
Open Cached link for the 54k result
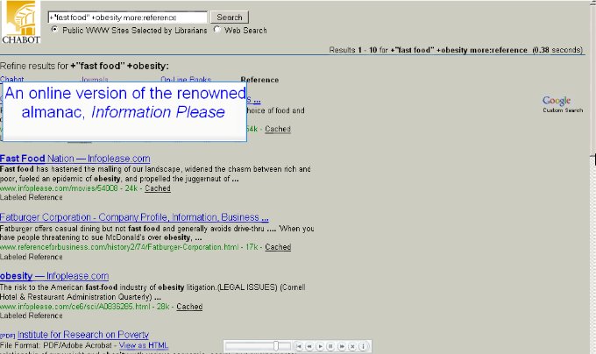coord(278,129)
